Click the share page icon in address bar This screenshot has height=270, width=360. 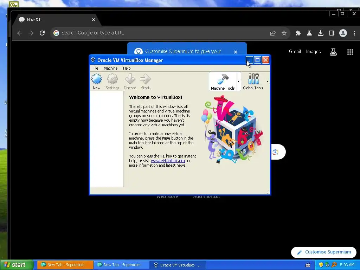[x=273, y=33]
